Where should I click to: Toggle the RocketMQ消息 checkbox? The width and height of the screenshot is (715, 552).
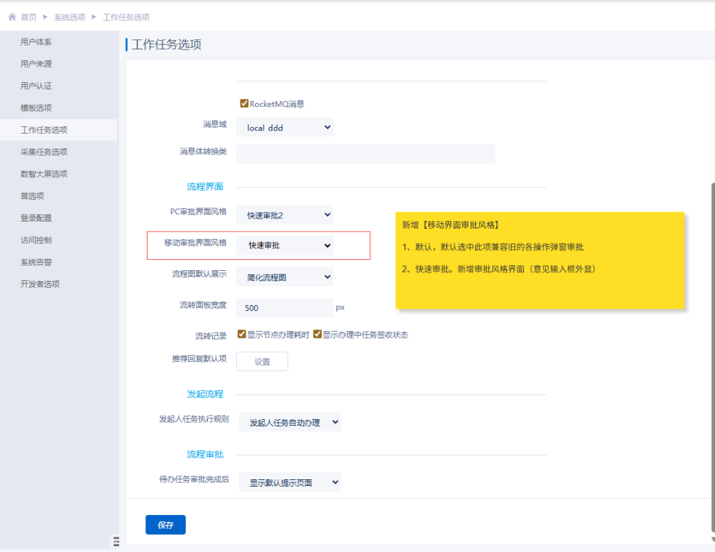244,103
